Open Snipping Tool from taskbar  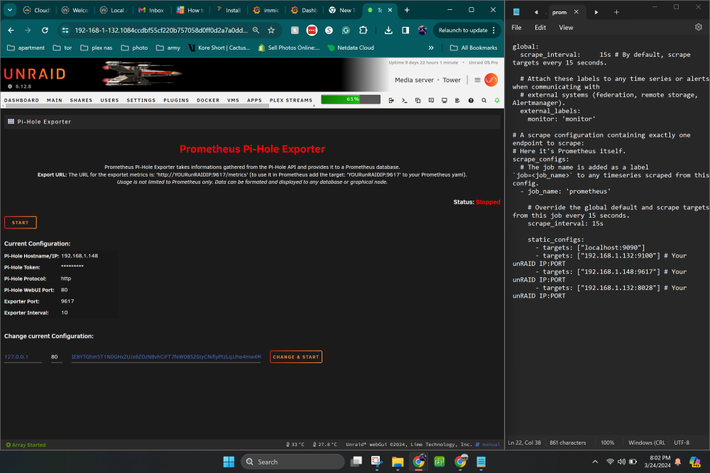pos(377,462)
